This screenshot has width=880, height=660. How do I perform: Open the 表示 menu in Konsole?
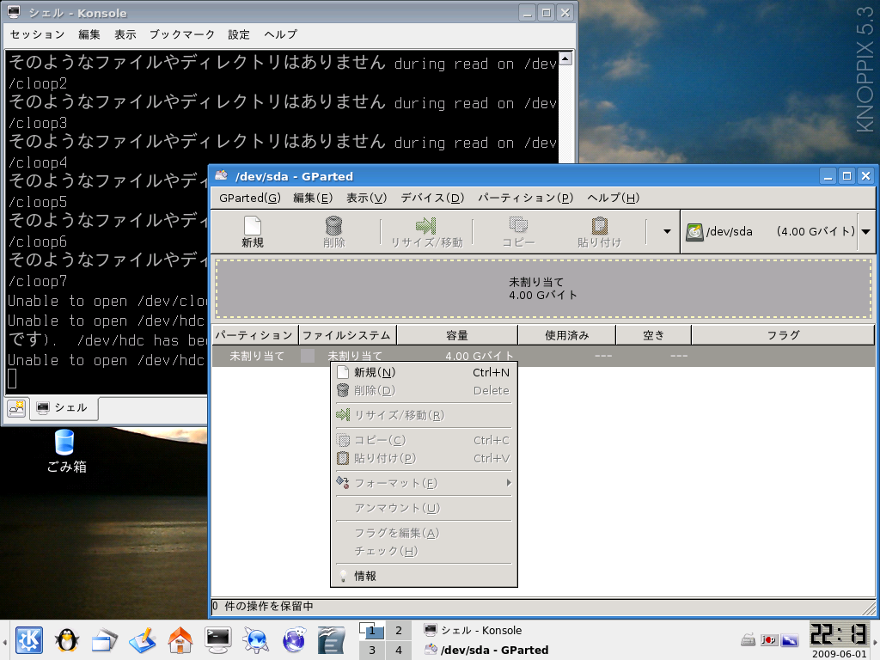coord(125,34)
